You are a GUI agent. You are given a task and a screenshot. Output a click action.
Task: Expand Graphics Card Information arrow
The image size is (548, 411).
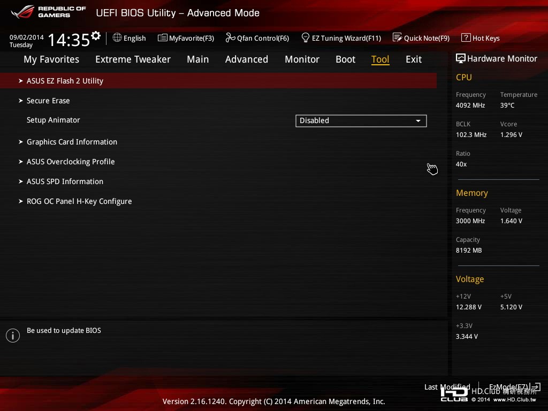[21, 141]
